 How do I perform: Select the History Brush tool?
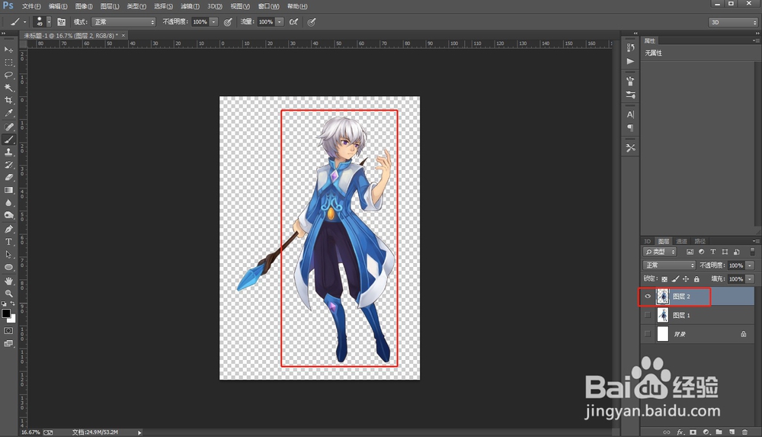tap(8, 165)
